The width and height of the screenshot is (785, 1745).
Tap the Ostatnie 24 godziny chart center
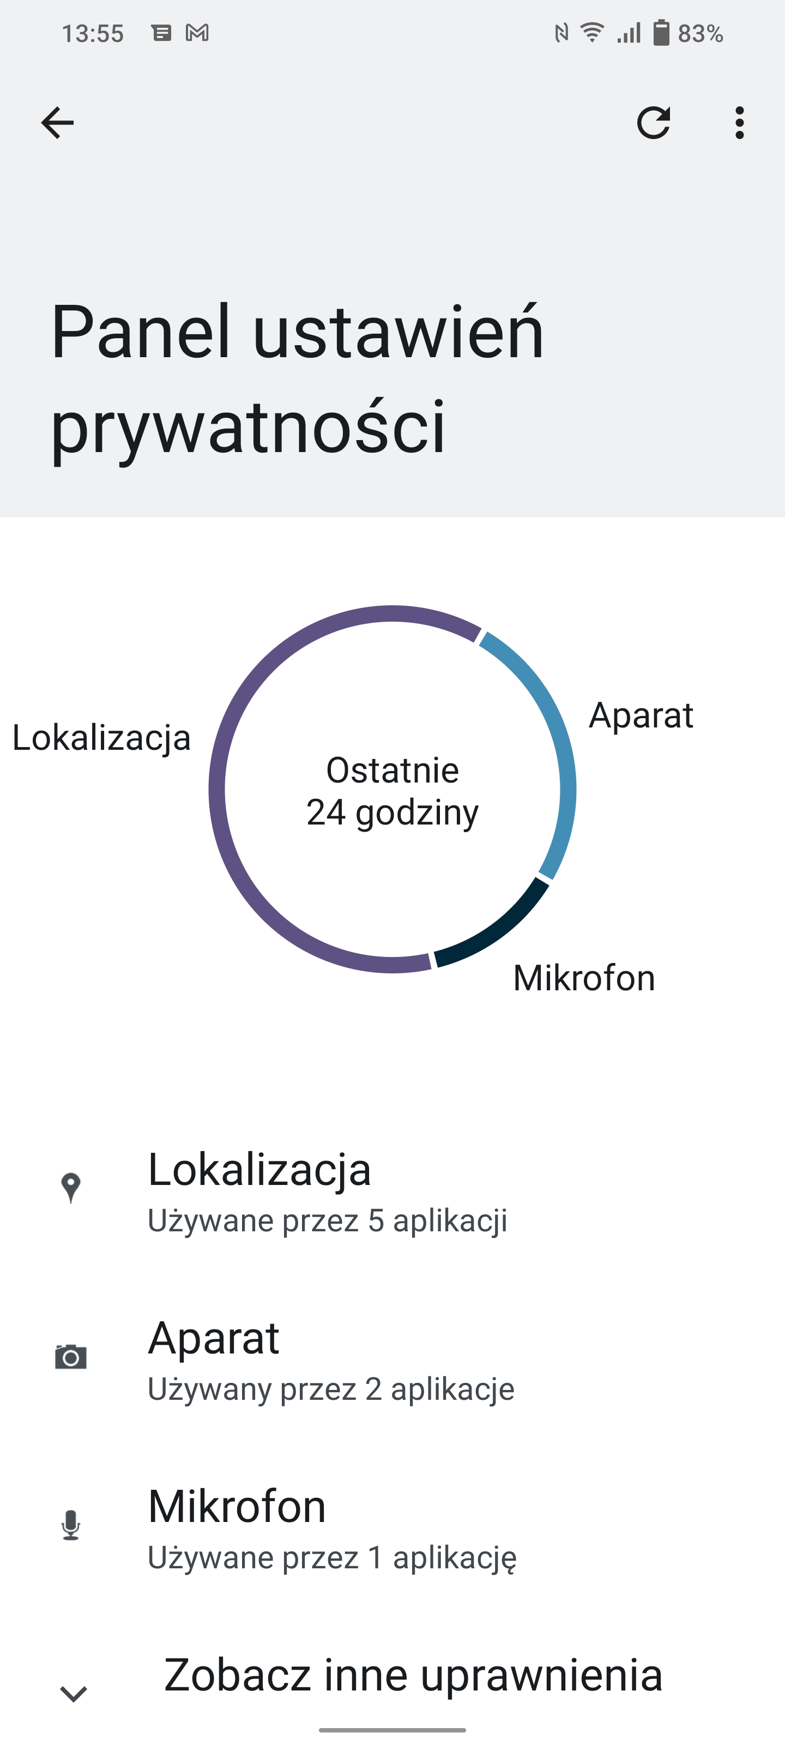click(392, 791)
